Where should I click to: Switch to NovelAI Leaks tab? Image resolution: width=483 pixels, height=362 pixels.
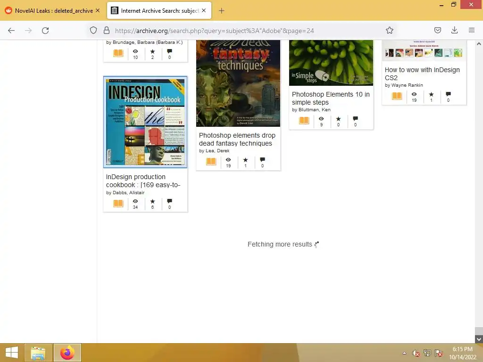click(x=52, y=10)
